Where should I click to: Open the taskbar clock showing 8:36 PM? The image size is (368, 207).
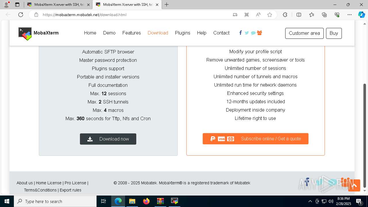[x=343, y=201]
